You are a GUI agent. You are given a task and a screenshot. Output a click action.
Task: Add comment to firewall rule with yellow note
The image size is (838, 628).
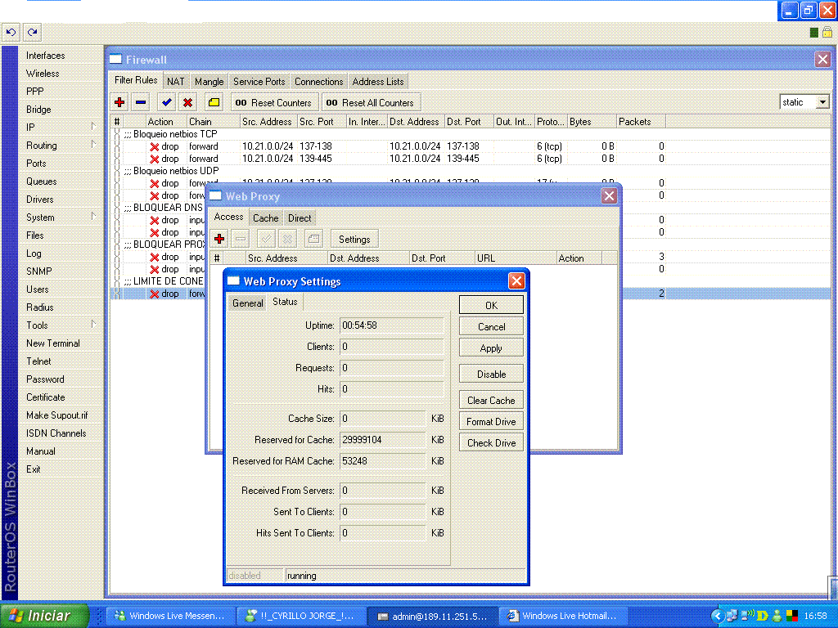(214, 102)
